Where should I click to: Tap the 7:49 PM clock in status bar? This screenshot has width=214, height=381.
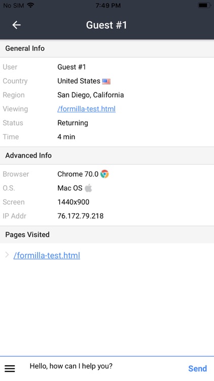point(108,6)
